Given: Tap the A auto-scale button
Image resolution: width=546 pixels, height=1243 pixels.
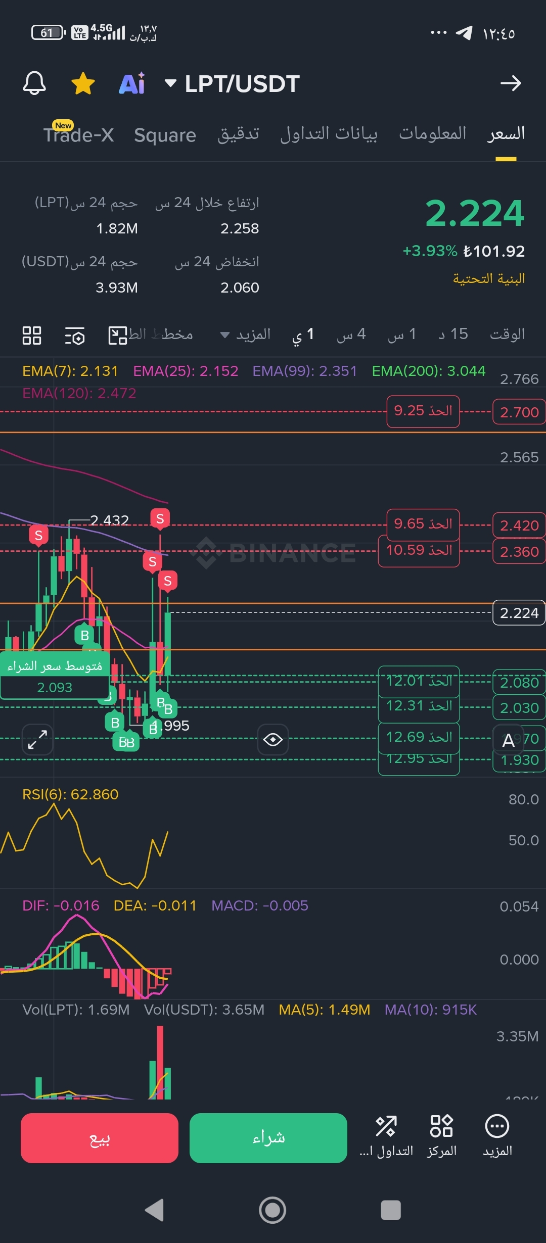Looking at the screenshot, I should [508, 740].
